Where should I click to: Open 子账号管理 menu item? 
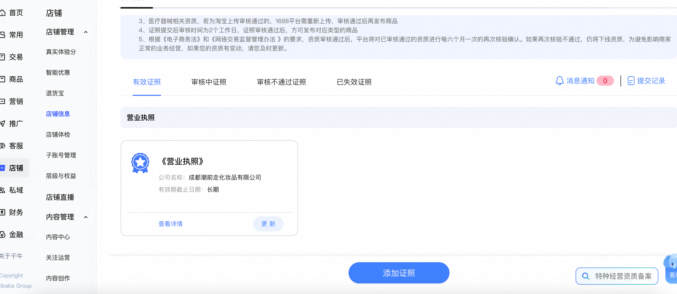[x=61, y=155]
